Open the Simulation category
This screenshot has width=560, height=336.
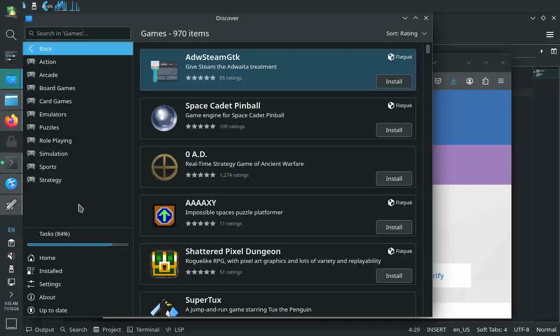pyautogui.click(x=78, y=154)
